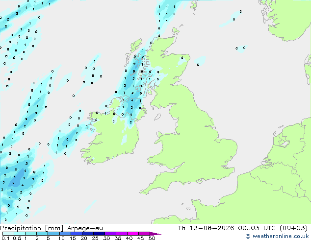Image resolution: width=311 pixels, height=240 pixels.
Task: Click the 40–45 mm legend swatch
Action: click(133, 234)
